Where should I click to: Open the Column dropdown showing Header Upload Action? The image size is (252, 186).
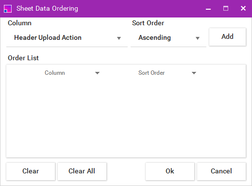tap(67, 38)
